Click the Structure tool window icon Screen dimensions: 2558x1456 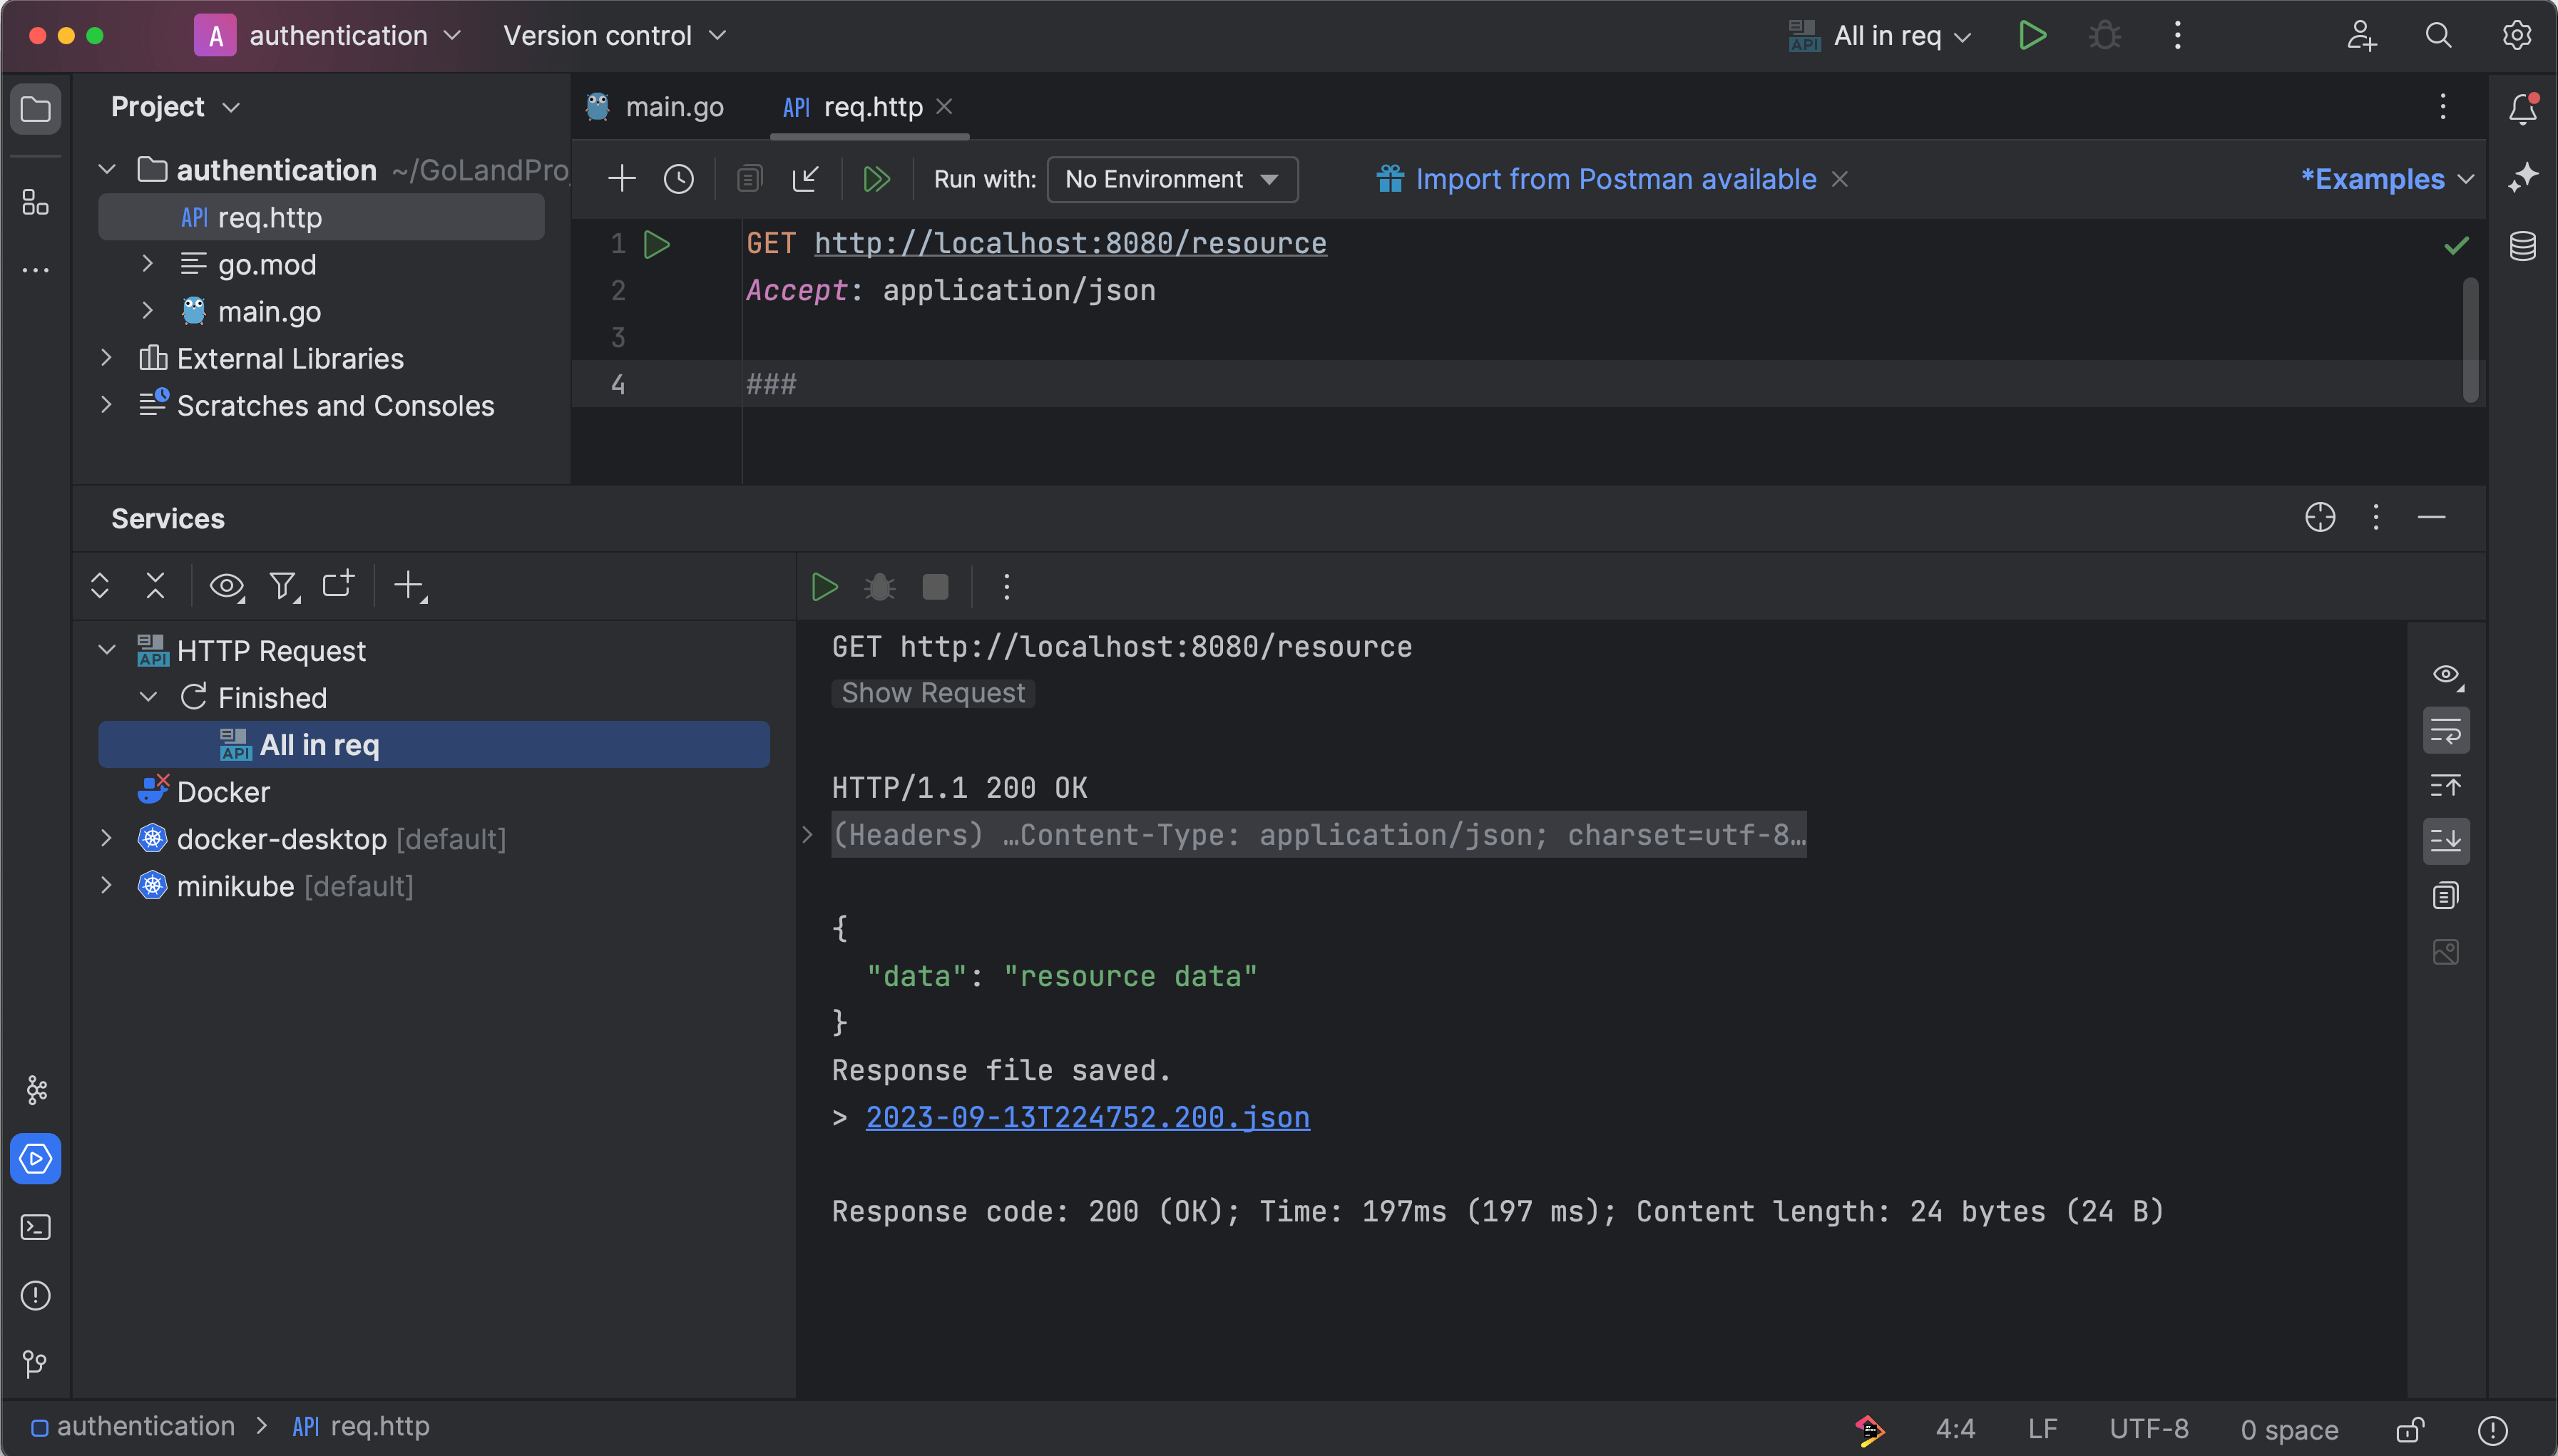tap(36, 203)
